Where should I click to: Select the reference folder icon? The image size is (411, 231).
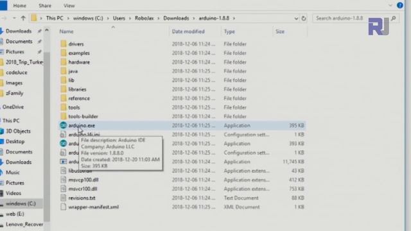(64, 98)
